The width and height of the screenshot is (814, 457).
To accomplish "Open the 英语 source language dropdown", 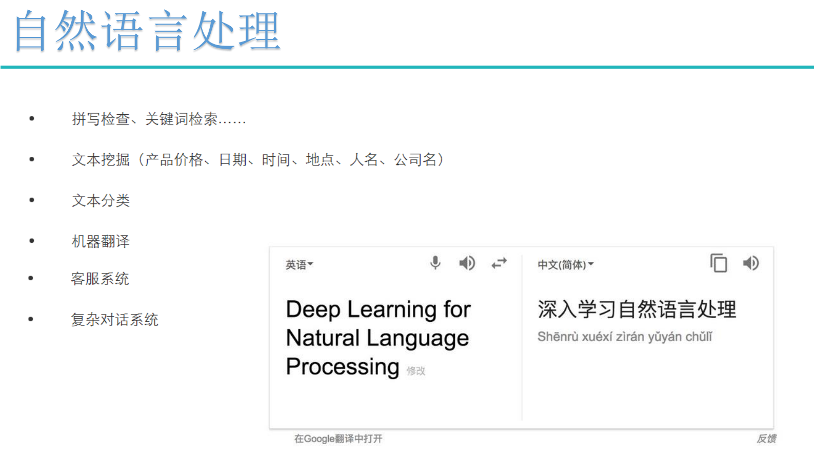I will click(x=299, y=265).
